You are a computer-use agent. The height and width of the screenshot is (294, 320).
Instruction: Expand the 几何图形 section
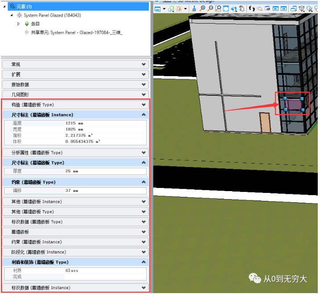(x=75, y=94)
